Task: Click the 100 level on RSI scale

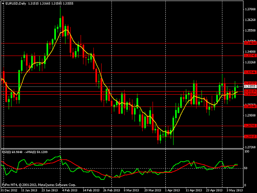Action: [x=247, y=151]
